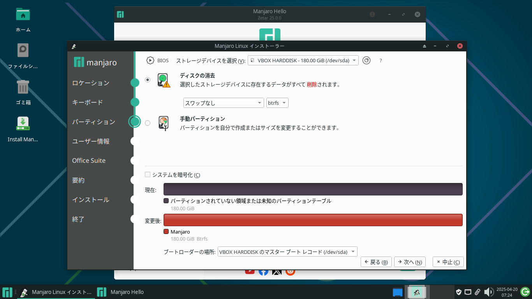This screenshot has width=532, height=299.
Task: Select the パーティション step in sidebar
Action: tap(94, 122)
